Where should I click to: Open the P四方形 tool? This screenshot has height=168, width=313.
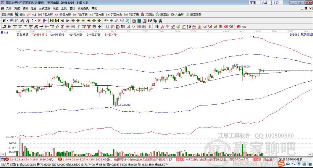pos(46,15)
